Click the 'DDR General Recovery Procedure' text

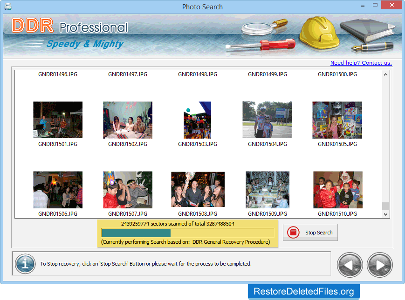[x=231, y=242]
